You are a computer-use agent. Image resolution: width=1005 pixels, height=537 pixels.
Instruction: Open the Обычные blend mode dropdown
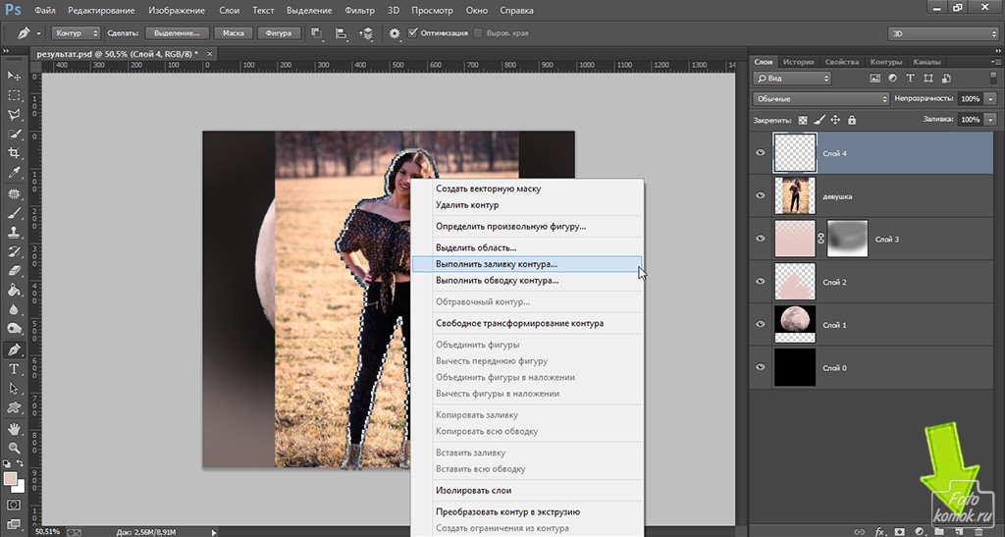(x=820, y=99)
